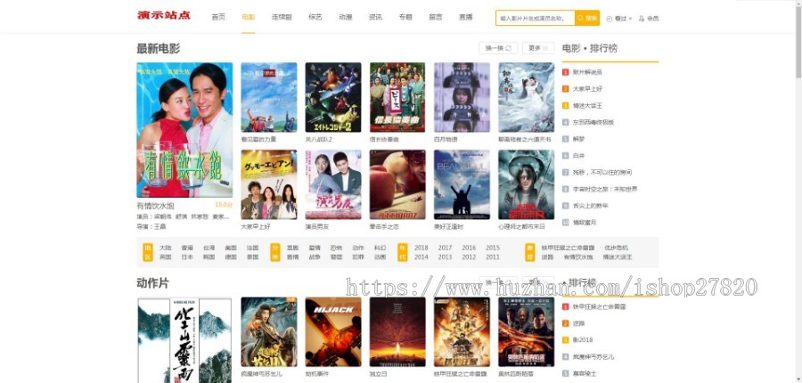The height and width of the screenshot is (383, 802).
Task: Focus the movie name search input field
Action: point(535,18)
